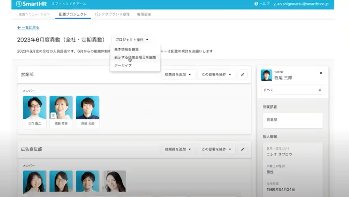The width and height of the screenshot is (349, 197).
Task: Switch to the バックグラウンド処理 tab
Action: click(112, 14)
